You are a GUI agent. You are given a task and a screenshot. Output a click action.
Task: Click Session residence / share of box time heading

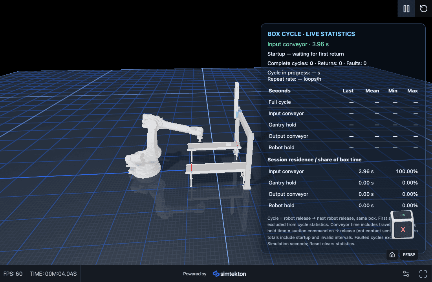pyautogui.click(x=314, y=160)
